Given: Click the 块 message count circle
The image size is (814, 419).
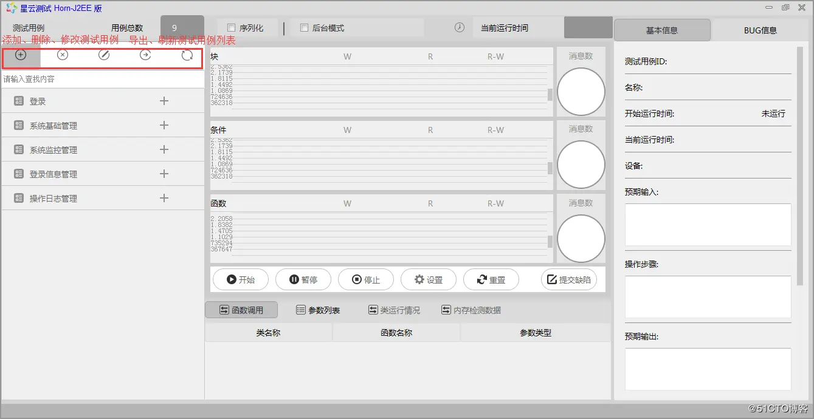Looking at the screenshot, I should (x=581, y=92).
